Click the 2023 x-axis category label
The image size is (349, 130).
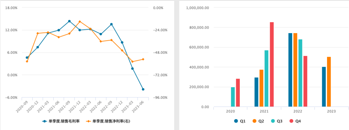click(331, 111)
